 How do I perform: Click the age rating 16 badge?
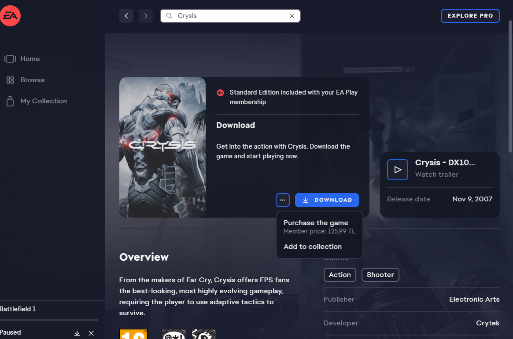click(133, 334)
